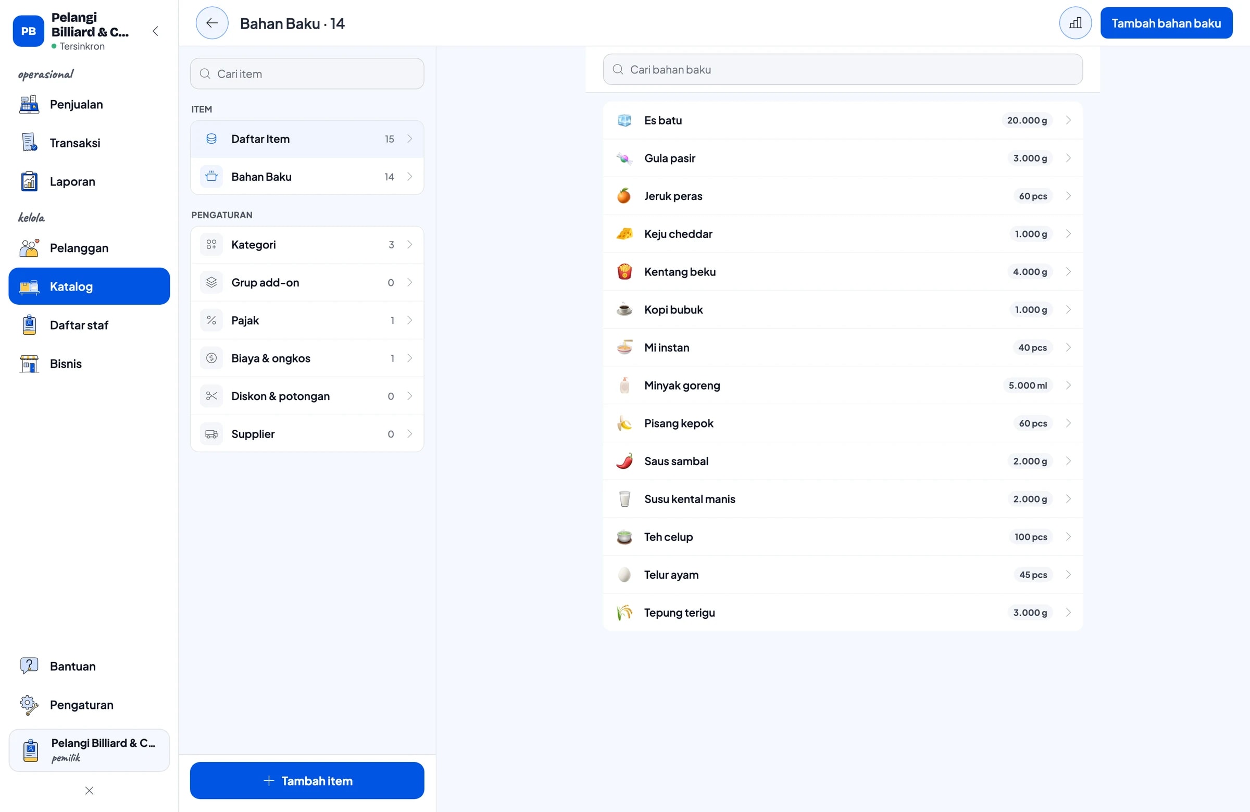Expand the Kategori settings chevron
Viewport: 1250px width, 812px height.
pos(410,245)
